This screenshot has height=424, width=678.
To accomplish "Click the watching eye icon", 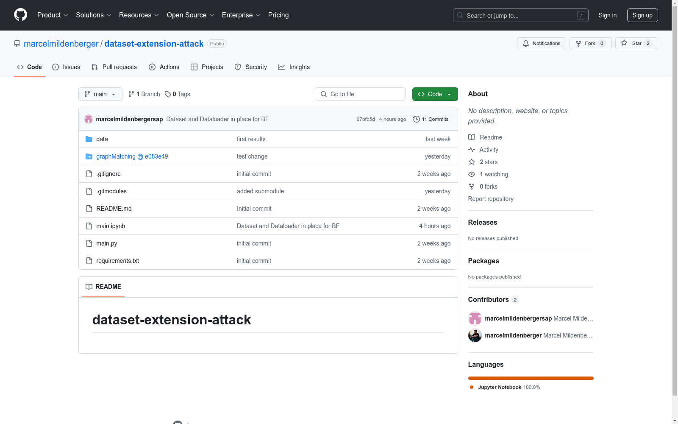I will (472, 174).
